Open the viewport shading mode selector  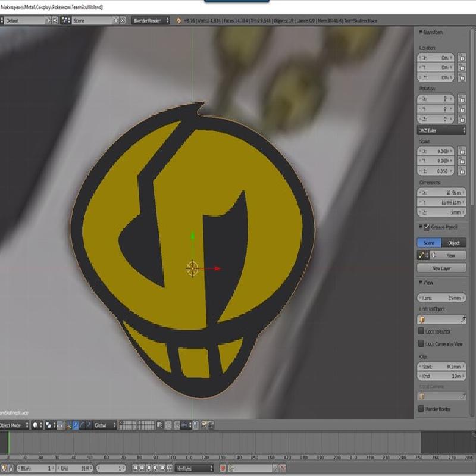click(x=37, y=425)
